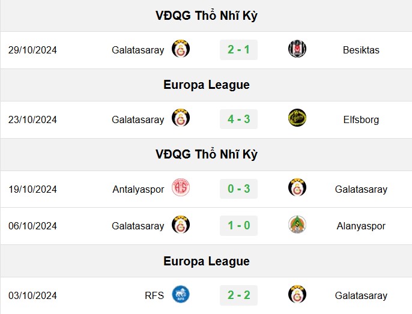Click Galatasaray logo in the 23/10/2024 match
The image size is (412, 314).
click(x=181, y=118)
